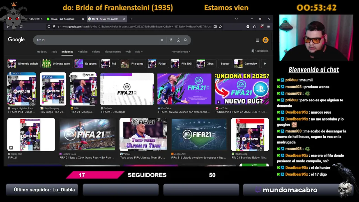
Task: Open the IMDb FIFA 21 image result
Action: (x=83, y=89)
